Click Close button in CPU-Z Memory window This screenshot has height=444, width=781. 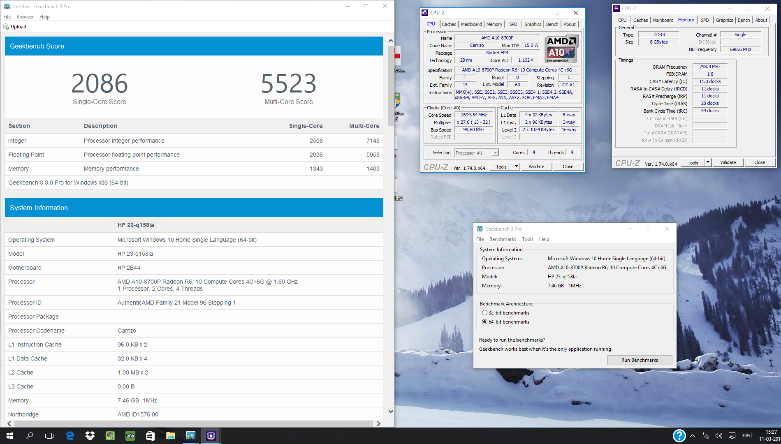coord(760,162)
